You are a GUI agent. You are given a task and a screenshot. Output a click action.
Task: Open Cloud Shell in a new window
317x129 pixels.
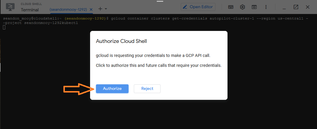click(296, 7)
